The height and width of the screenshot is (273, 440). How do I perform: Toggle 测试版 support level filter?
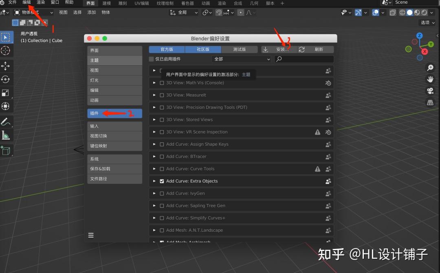pos(240,49)
